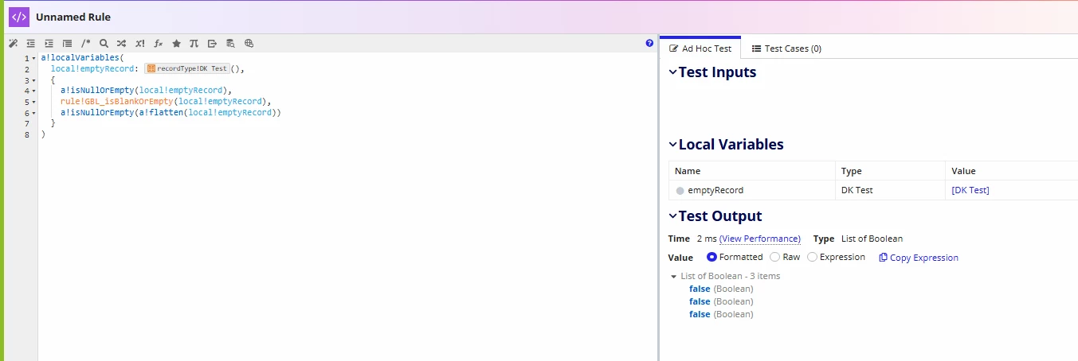This screenshot has height=361, width=1078.
Task: Click the list-lines format icon in toolbar
Action: click(67, 44)
